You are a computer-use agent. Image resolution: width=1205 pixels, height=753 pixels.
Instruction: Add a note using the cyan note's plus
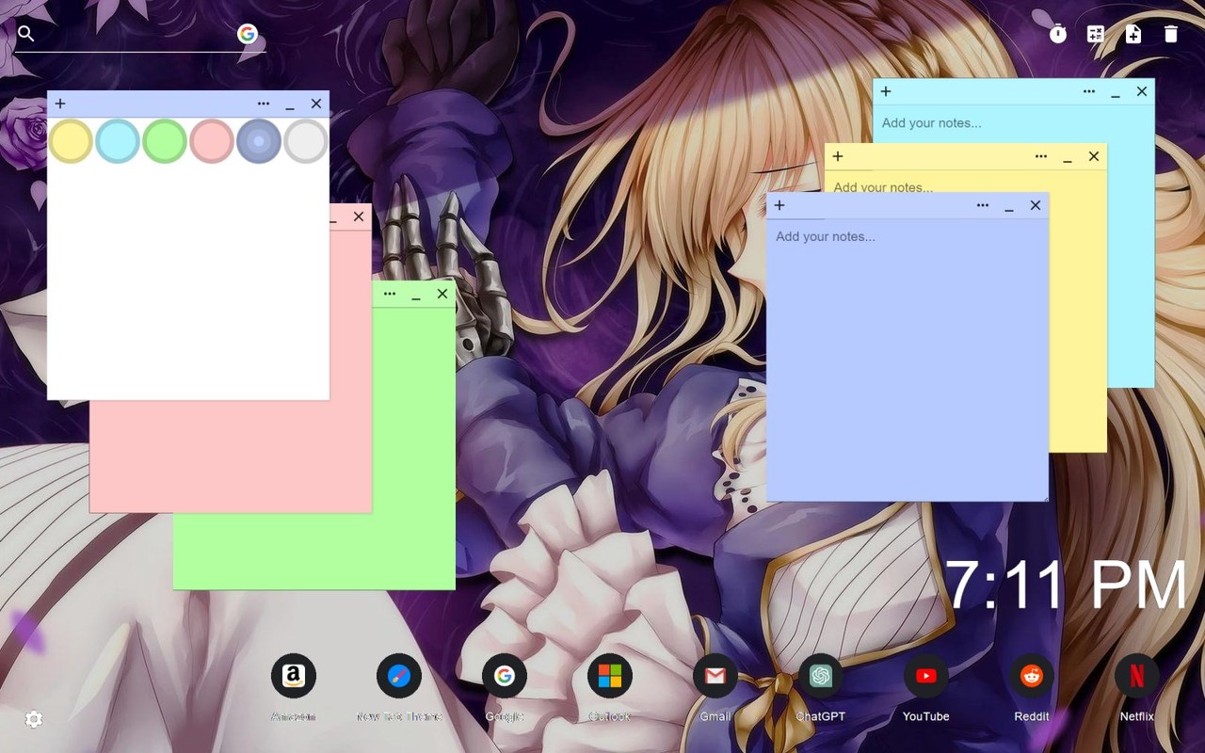(886, 91)
